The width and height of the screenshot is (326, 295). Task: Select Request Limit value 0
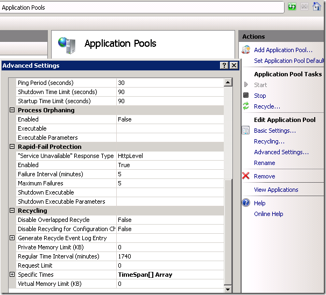(x=119, y=265)
